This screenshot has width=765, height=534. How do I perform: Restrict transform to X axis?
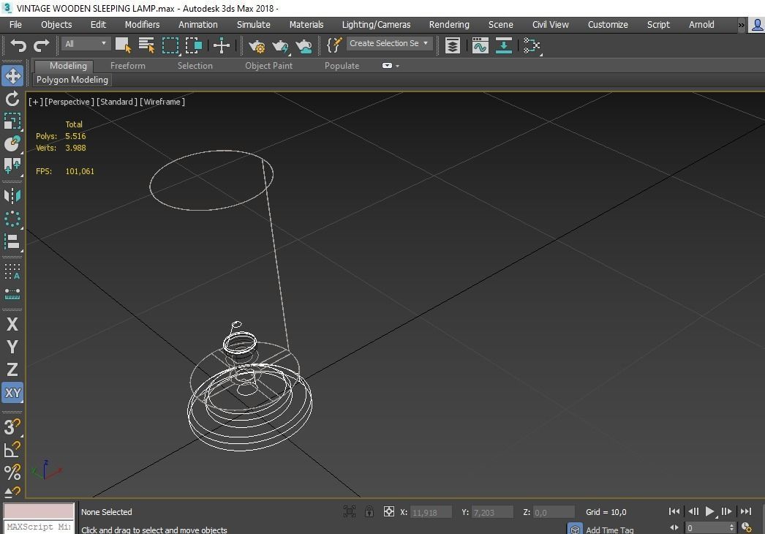click(12, 325)
